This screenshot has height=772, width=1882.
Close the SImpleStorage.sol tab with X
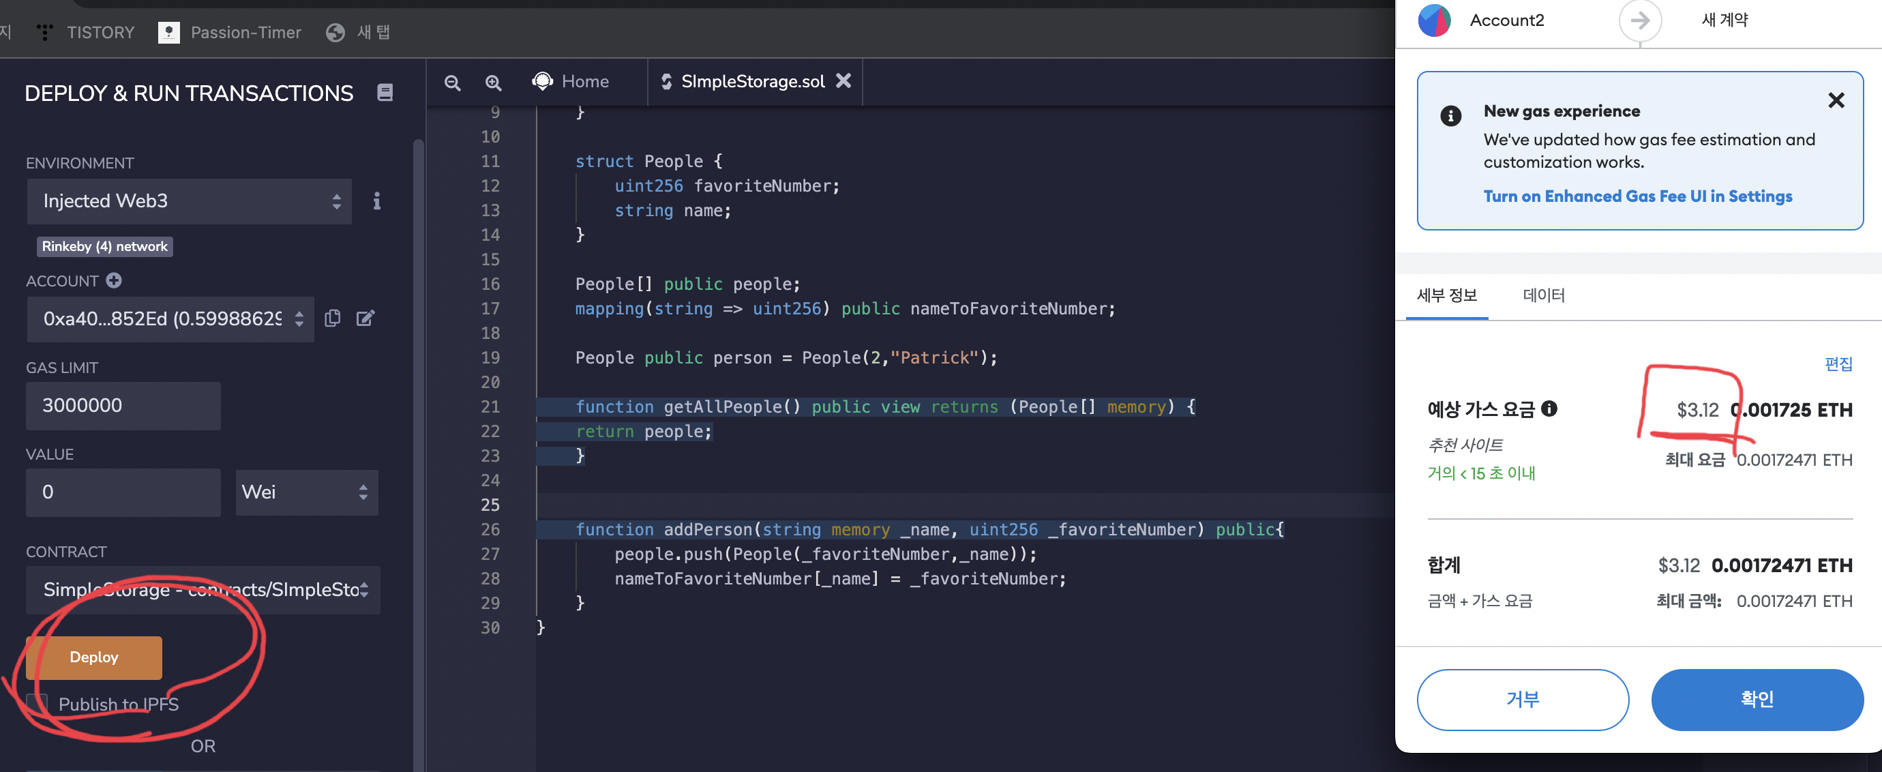click(843, 81)
